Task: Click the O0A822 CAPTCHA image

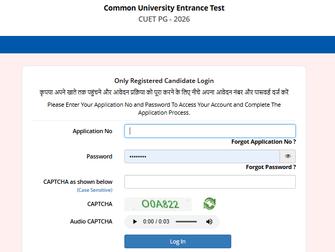Action: pos(159,204)
